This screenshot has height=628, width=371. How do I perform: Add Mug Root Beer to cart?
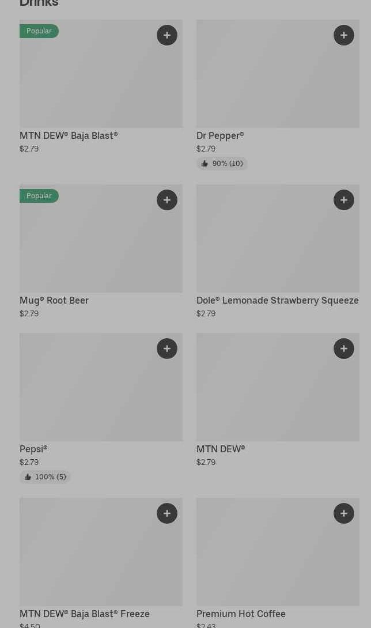click(x=167, y=200)
